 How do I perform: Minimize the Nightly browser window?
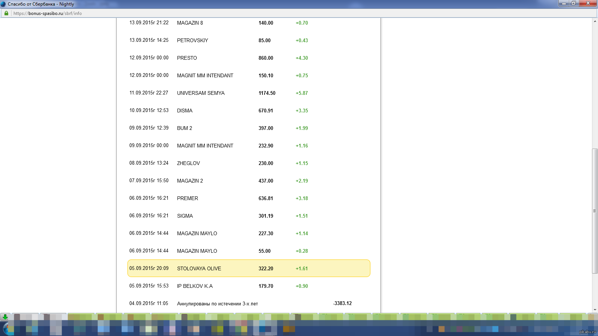(564, 3)
